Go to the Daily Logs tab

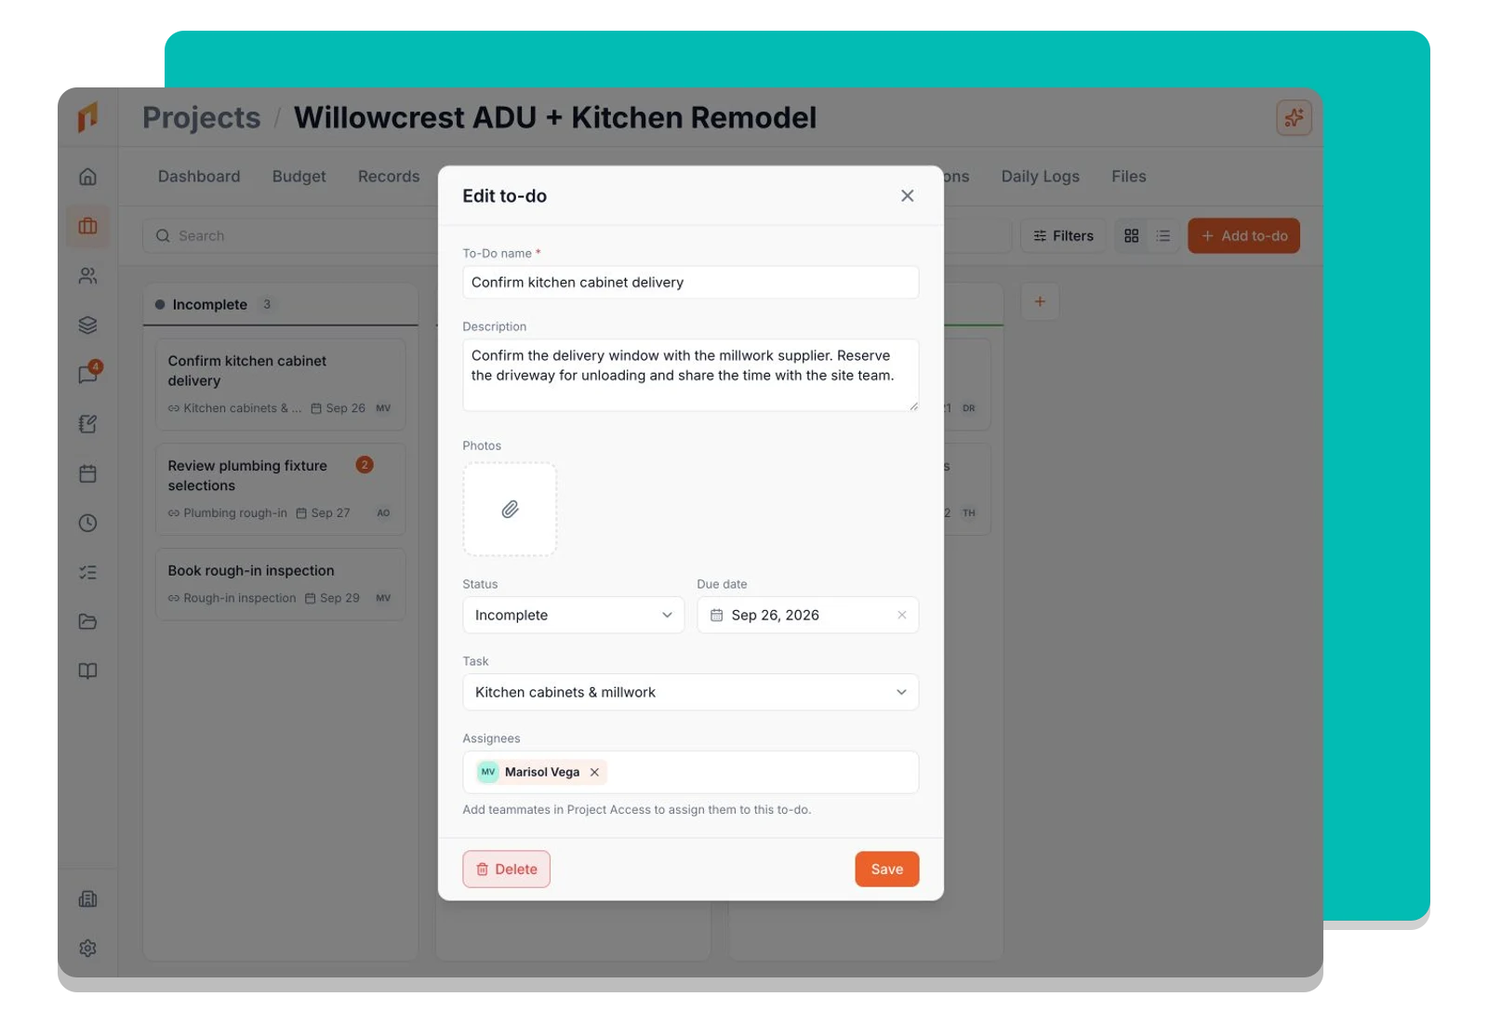1041,177
